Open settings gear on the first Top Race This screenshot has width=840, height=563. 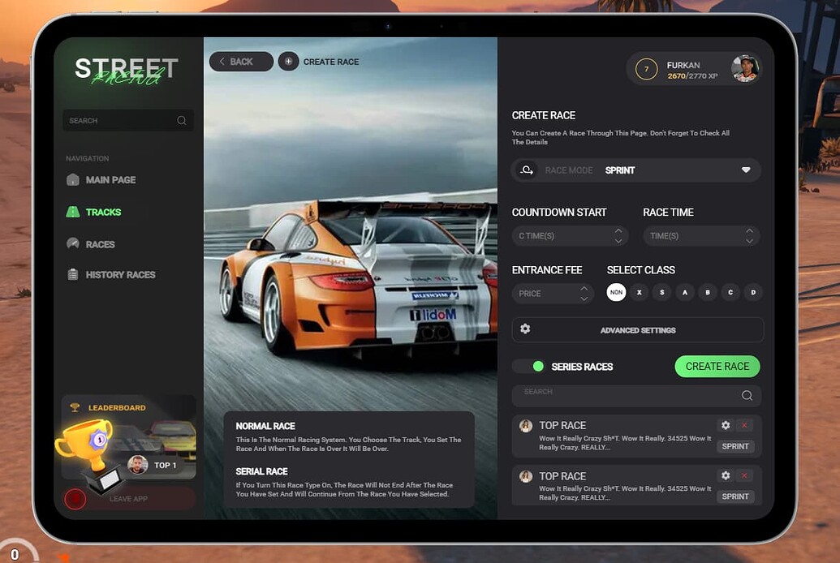[x=726, y=425]
